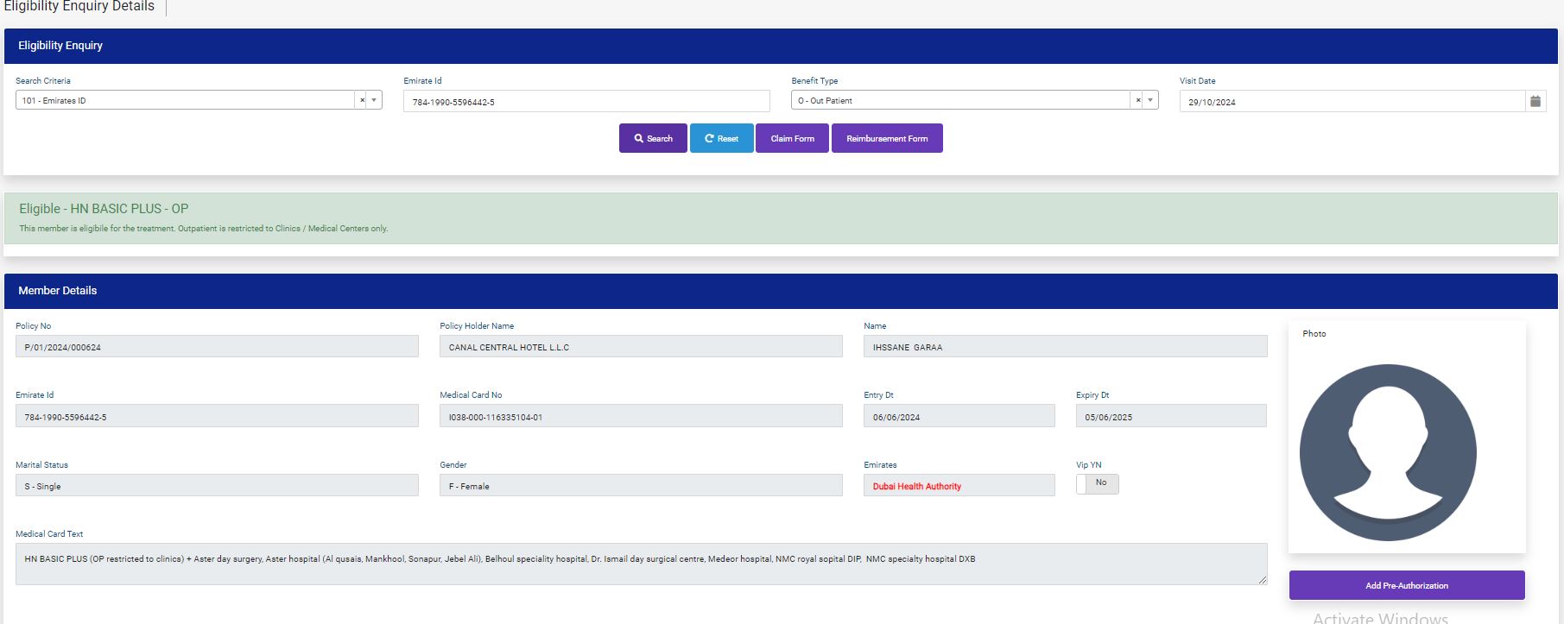Click the Policy No field
Viewport: 1564px width, 624px height.
click(x=217, y=347)
